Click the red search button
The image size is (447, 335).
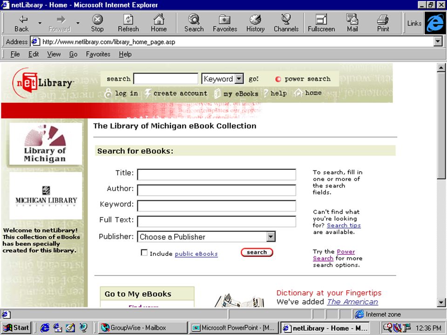click(x=257, y=252)
